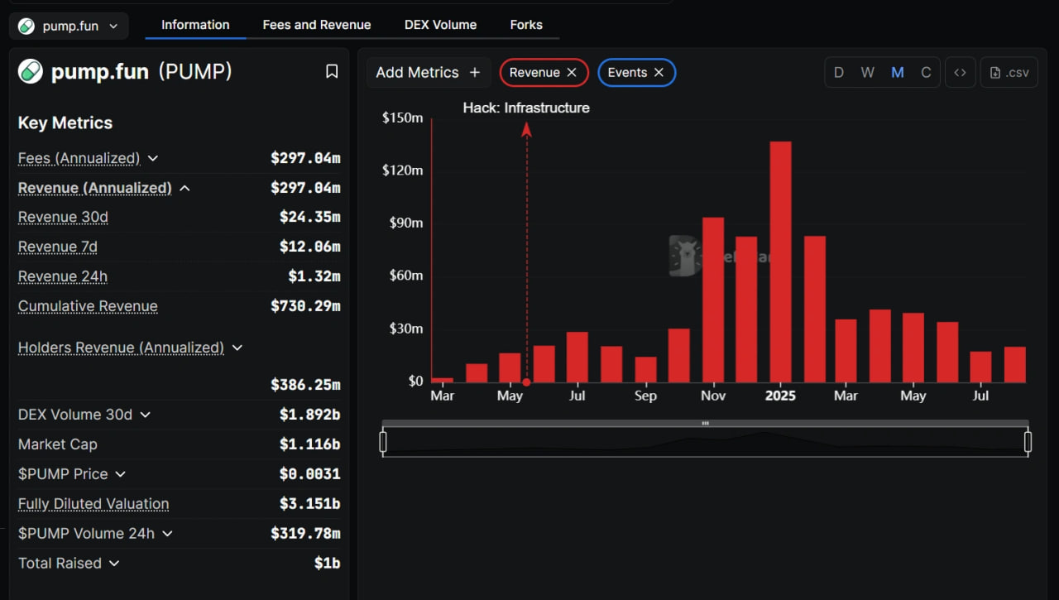Open the Fees and Revenue tab
Image resolution: width=1059 pixels, height=600 pixels.
pyautogui.click(x=317, y=25)
